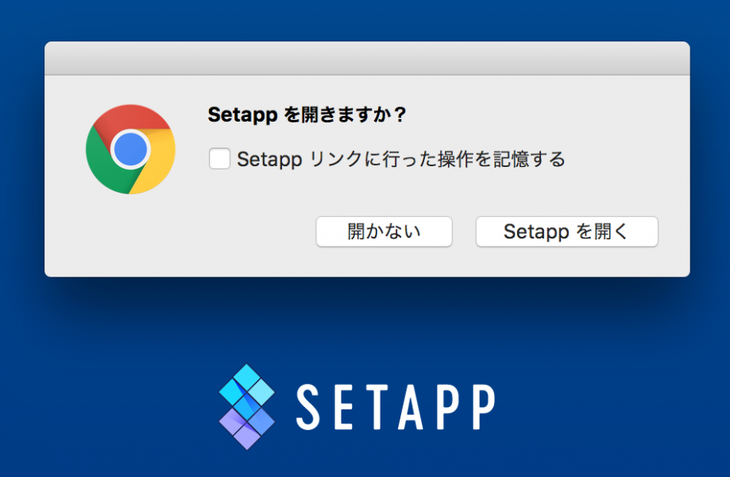Click the red segment of the Chrome logo

click(129, 118)
